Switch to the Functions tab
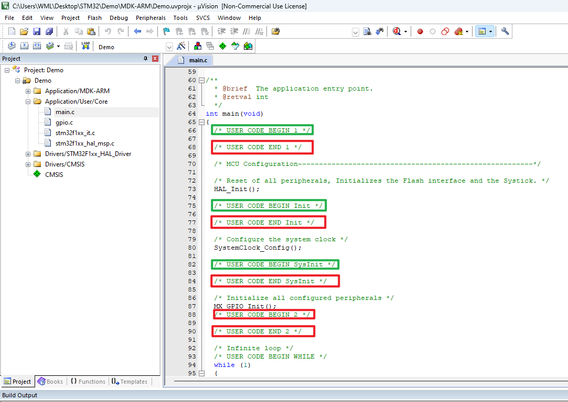 88,382
